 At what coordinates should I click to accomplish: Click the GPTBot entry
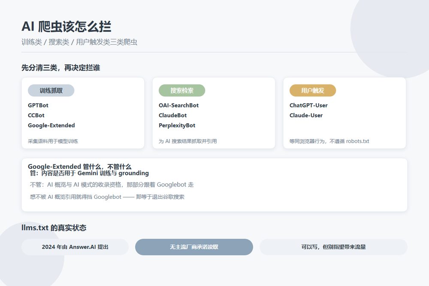pos(38,105)
